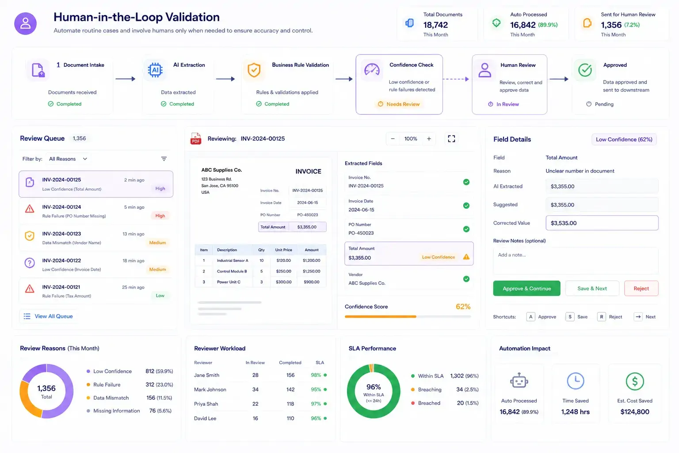Click the Rule Failure legend swatch
This screenshot has width=679, height=453.
[88, 385]
